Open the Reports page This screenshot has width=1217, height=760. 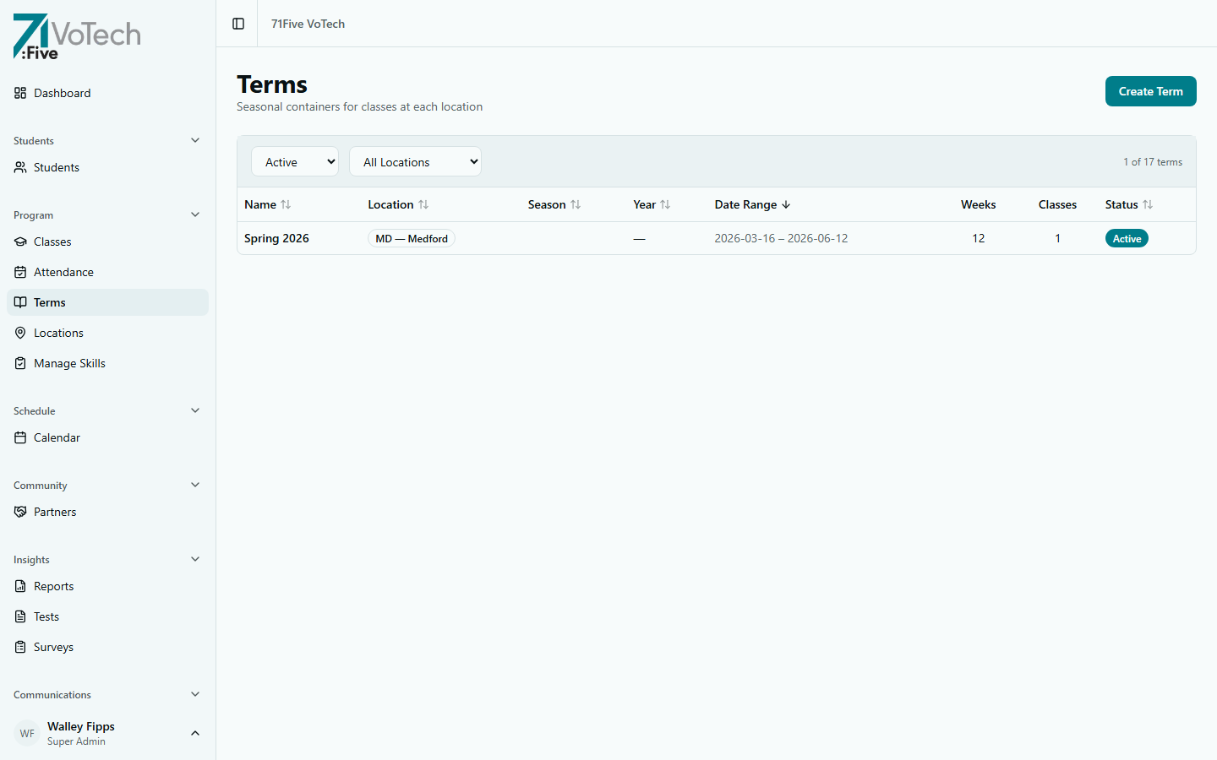click(52, 585)
